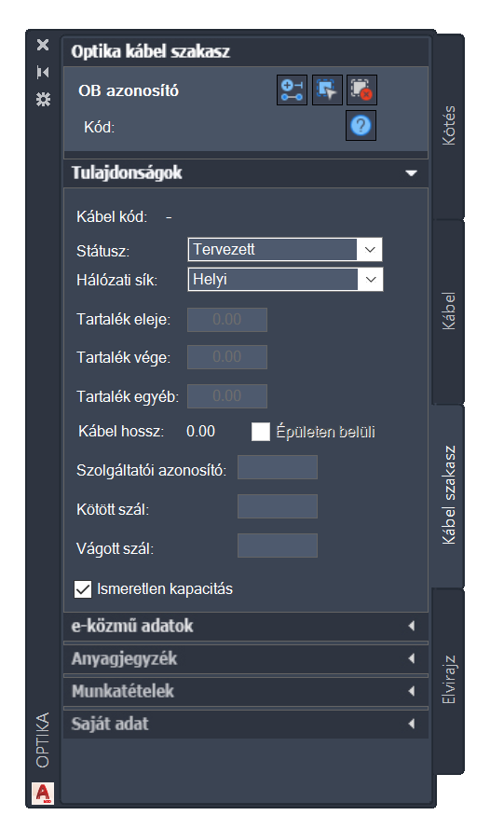The image size is (504, 829).
Task: Click the select object with cursor icon
Action: (327, 90)
